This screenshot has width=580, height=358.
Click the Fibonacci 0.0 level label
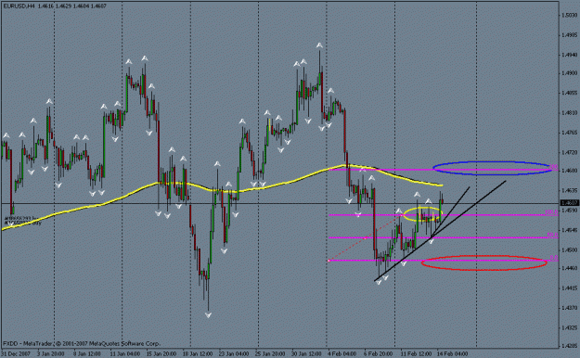pyautogui.click(x=554, y=258)
